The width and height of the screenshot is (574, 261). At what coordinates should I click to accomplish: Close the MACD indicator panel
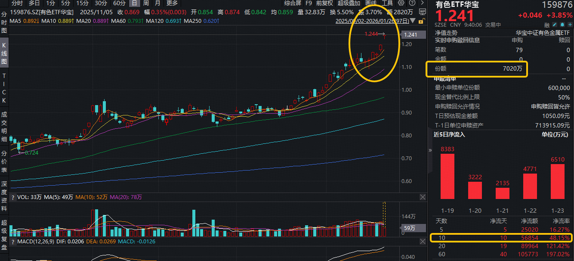tap(422, 242)
